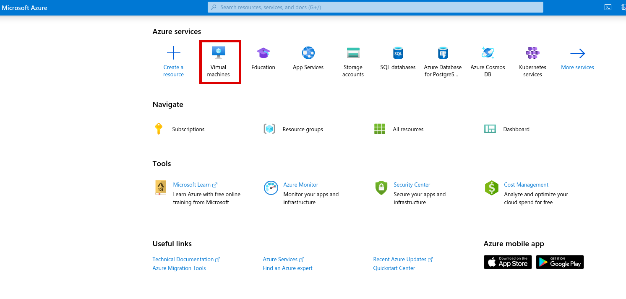Launch the App Services globe icon

pos(308,53)
